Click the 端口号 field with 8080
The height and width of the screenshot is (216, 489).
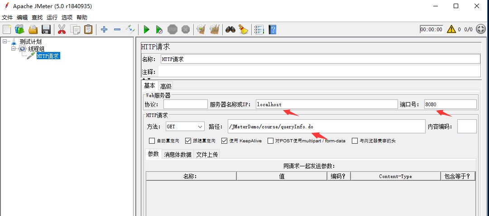[x=451, y=104]
